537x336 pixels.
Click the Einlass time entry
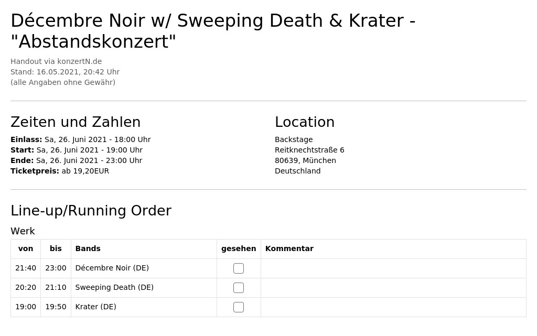(80, 139)
